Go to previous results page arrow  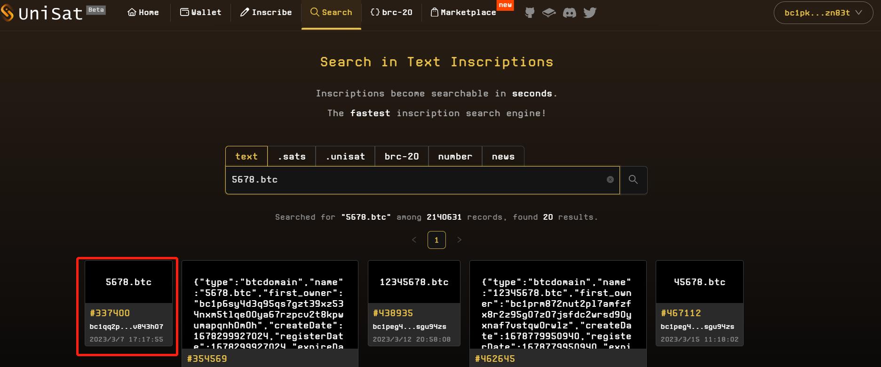[x=414, y=240]
